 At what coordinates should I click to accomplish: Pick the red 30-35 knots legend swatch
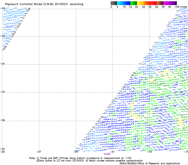(153, 3)
